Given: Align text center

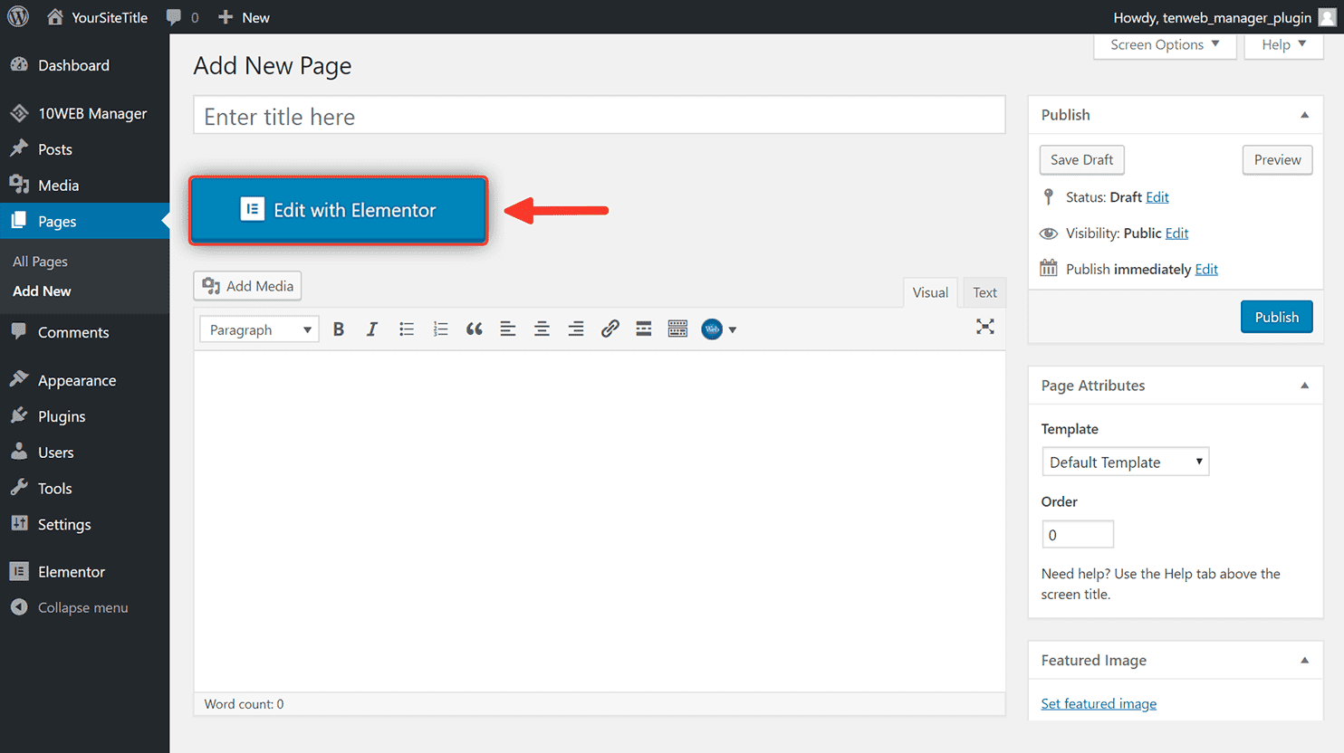Looking at the screenshot, I should pyautogui.click(x=542, y=329).
